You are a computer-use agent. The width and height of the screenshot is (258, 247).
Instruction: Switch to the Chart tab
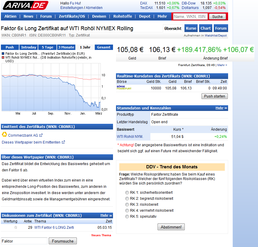pos(206,28)
